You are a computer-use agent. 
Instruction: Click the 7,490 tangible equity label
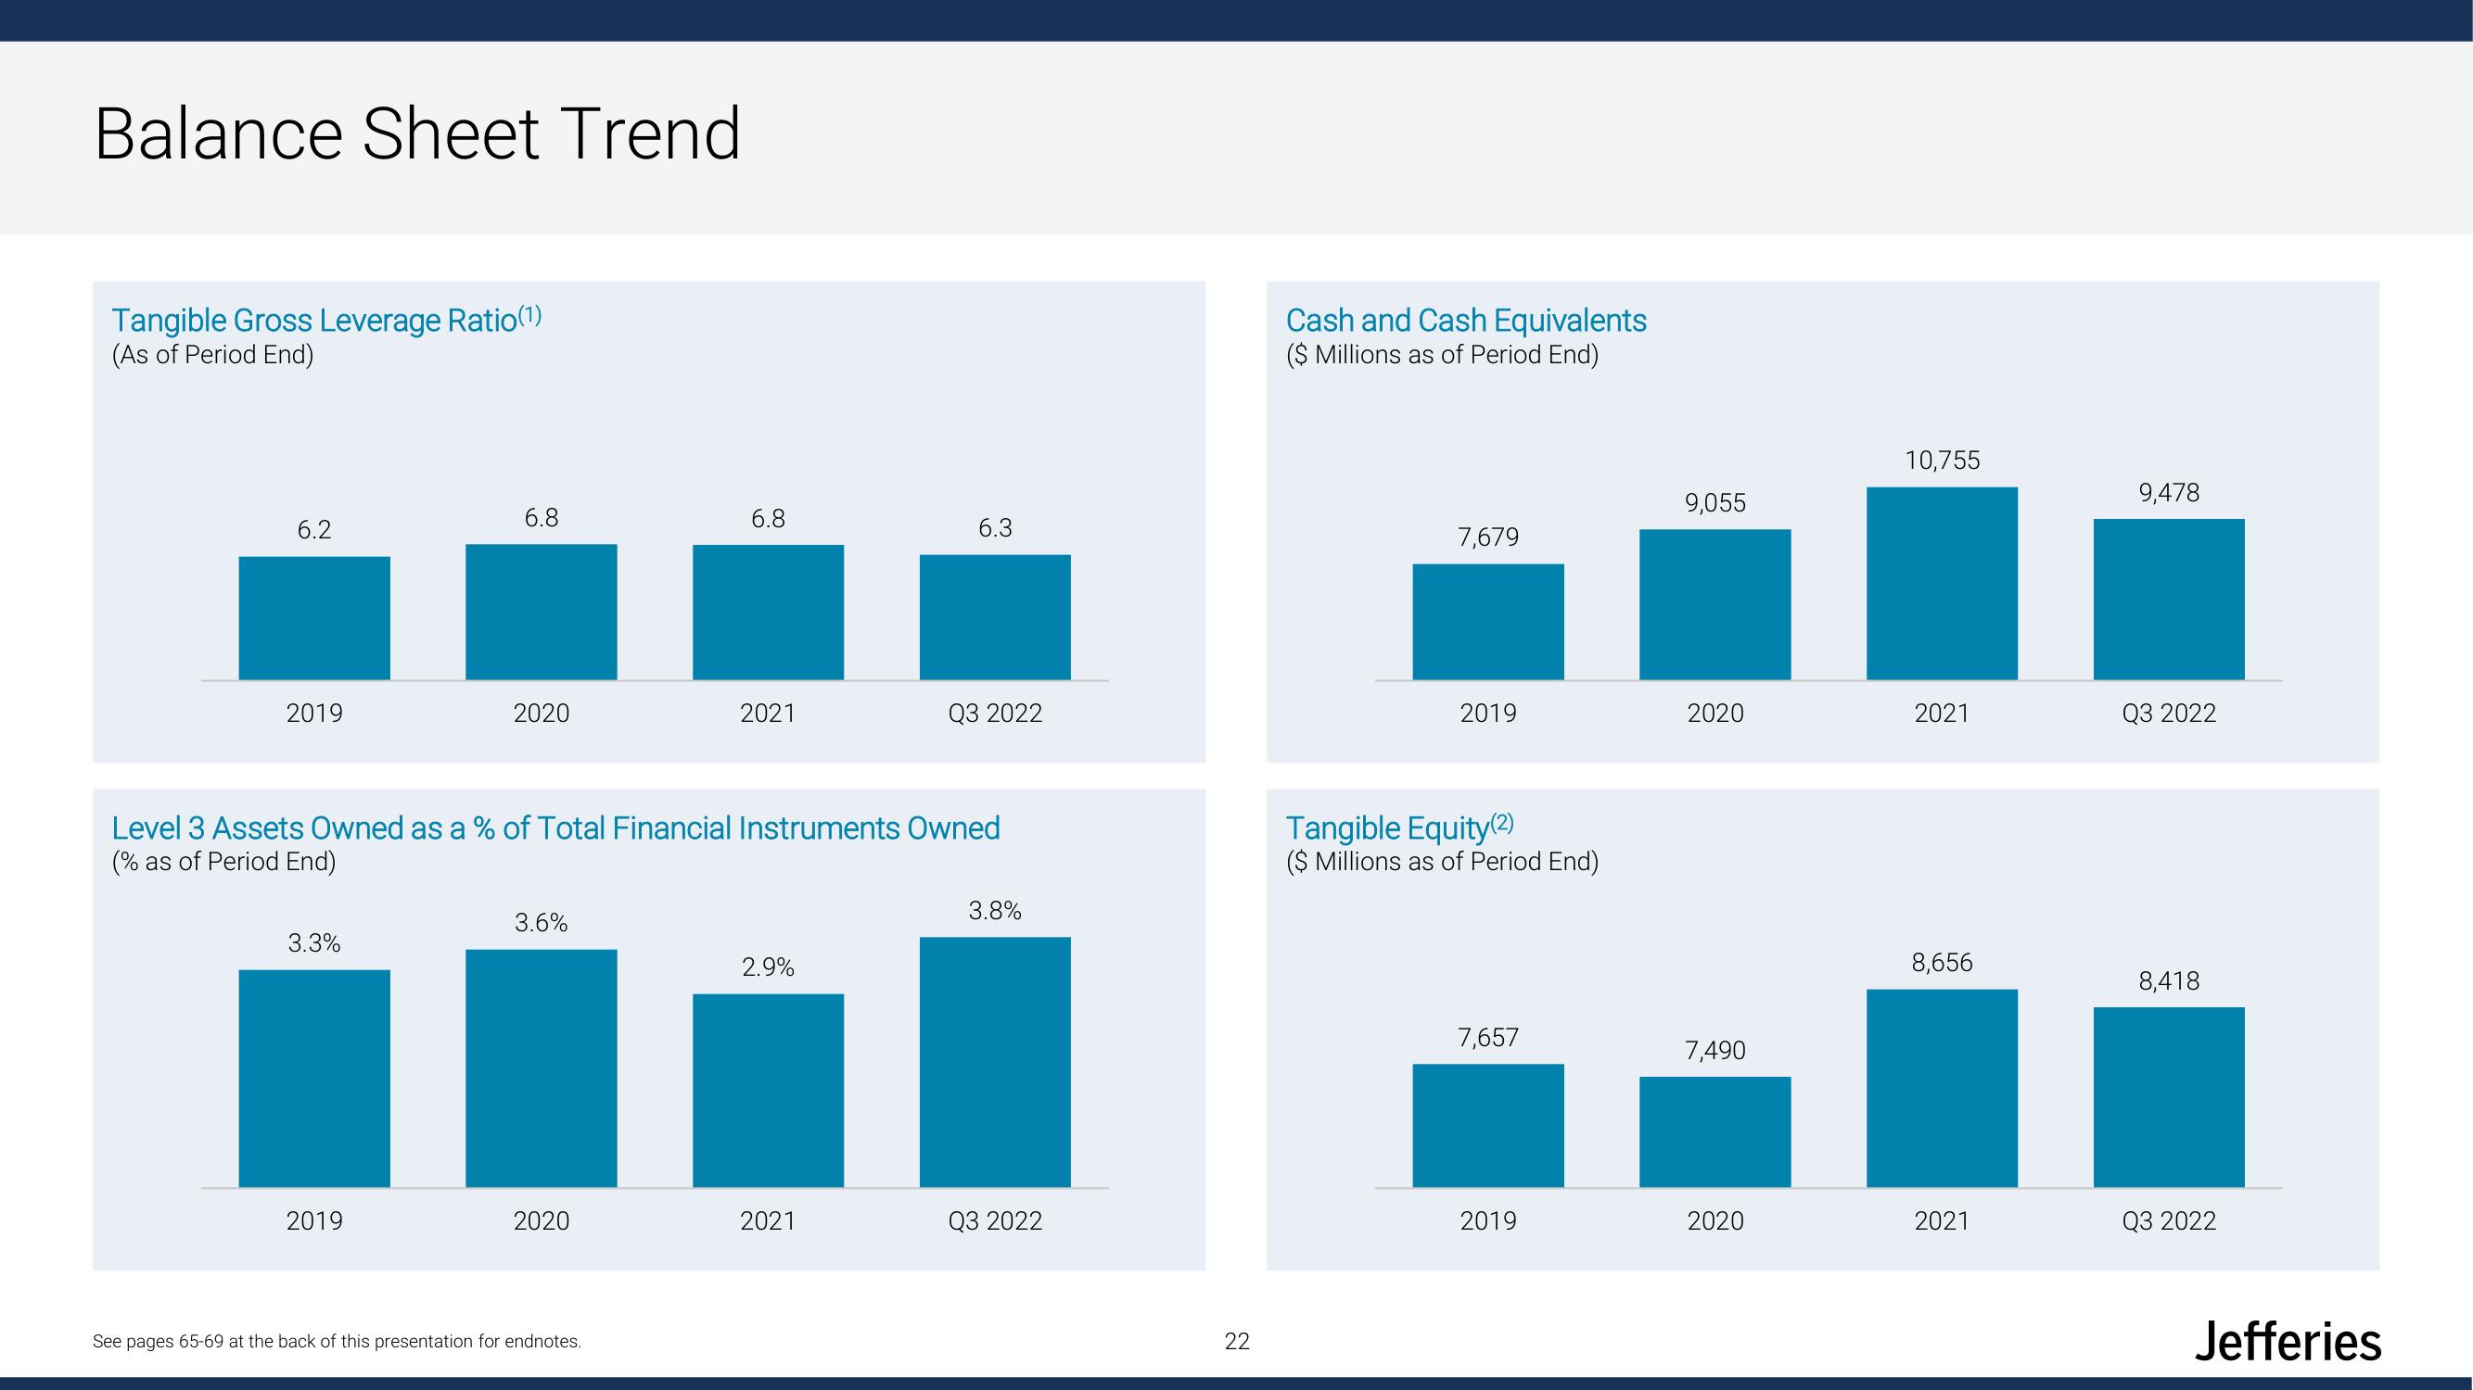[1715, 1051]
